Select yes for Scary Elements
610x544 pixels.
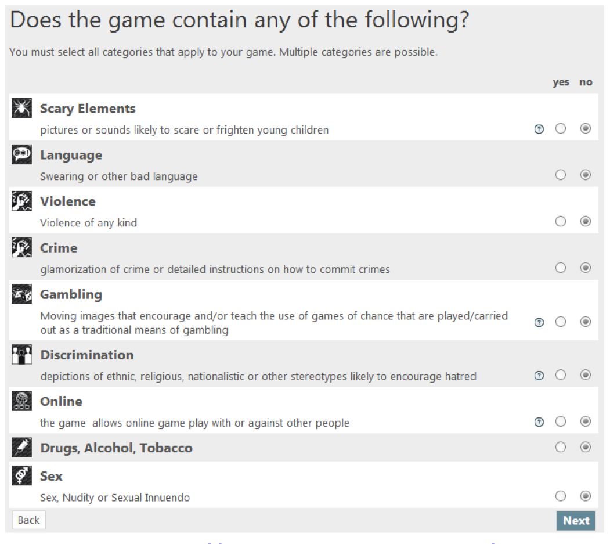point(560,129)
